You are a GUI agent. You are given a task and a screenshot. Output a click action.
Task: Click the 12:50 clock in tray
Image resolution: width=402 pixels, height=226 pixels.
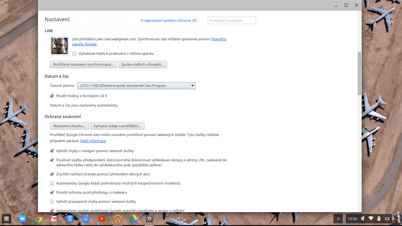[352, 219]
